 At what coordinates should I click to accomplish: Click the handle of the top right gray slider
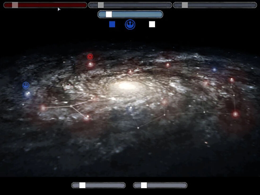coord(185,5)
